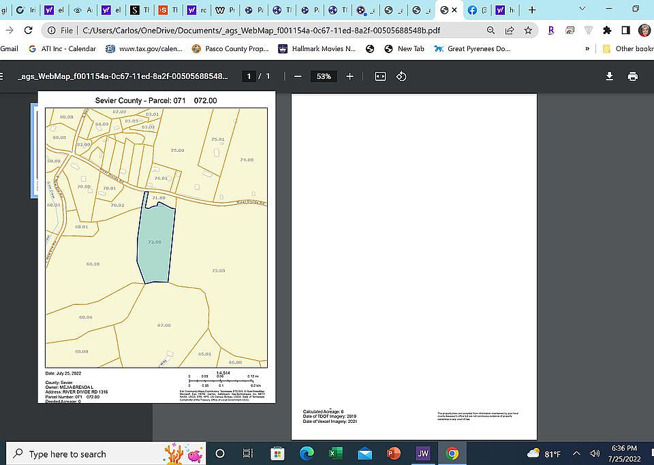Print the PDF document
The width and height of the screenshot is (654, 465).
tap(633, 76)
